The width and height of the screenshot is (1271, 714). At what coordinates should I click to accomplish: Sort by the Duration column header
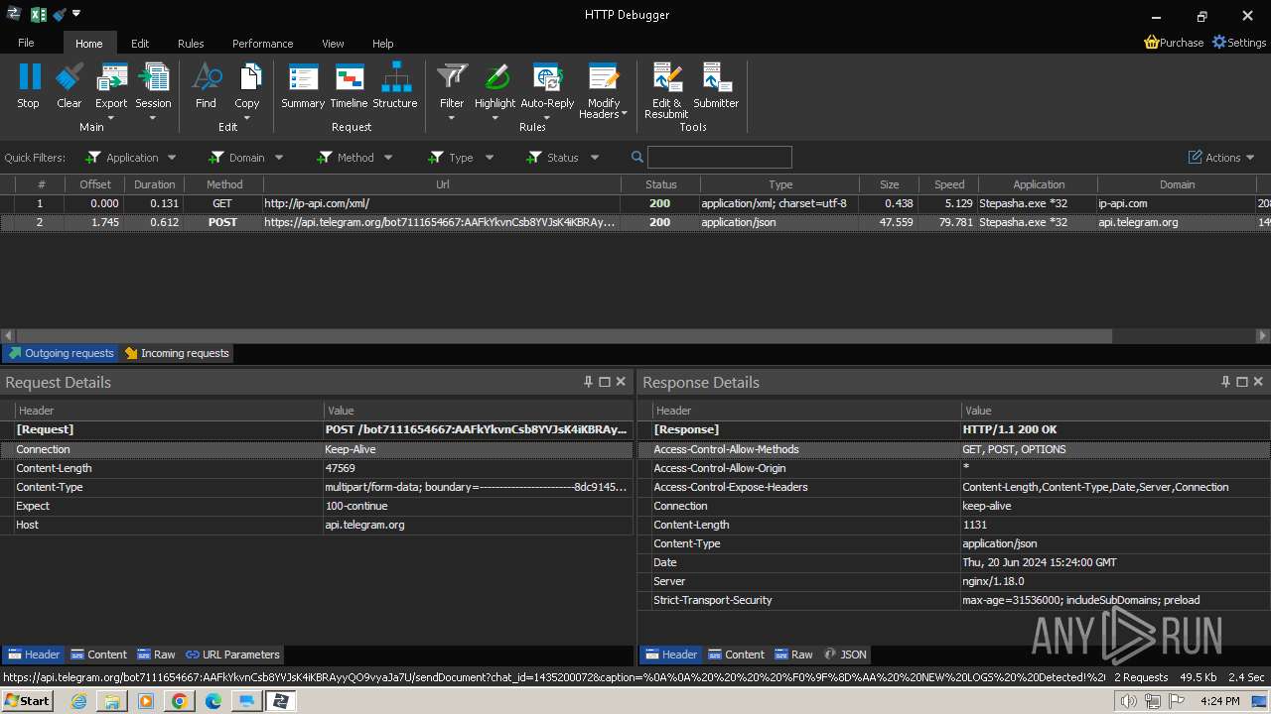click(155, 184)
